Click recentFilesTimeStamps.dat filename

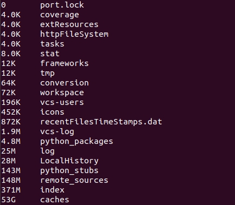point(101,122)
